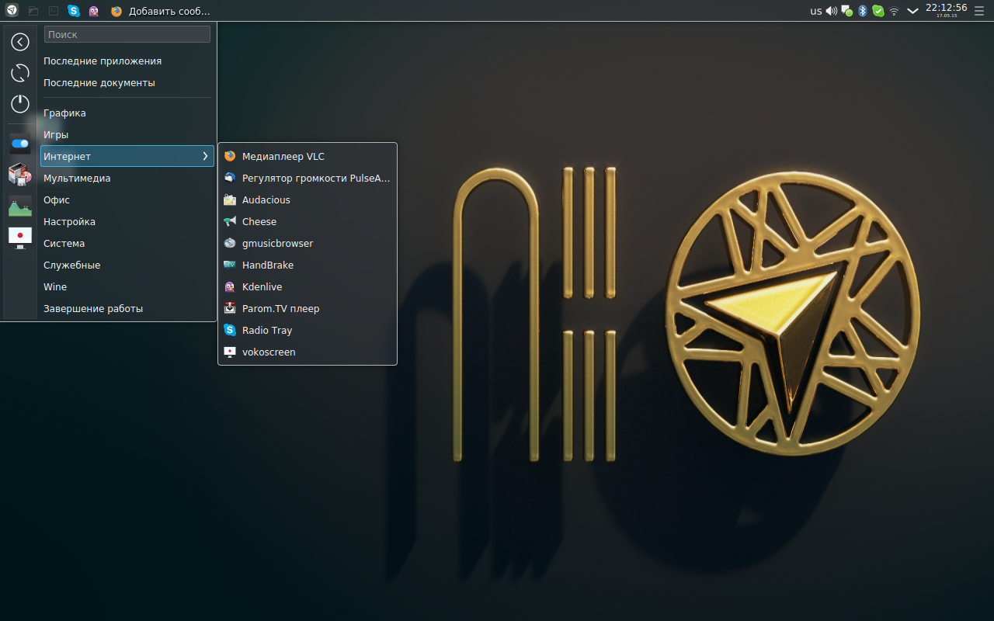The image size is (994, 621).
Task: Click the power icon in launcher sidebar
Action: (20, 104)
